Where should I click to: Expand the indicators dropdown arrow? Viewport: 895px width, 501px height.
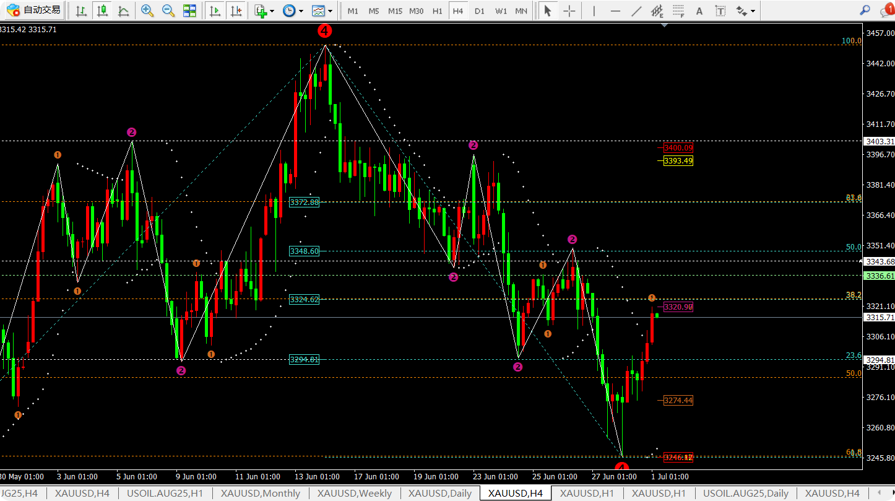pyautogui.click(x=272, y=11)
